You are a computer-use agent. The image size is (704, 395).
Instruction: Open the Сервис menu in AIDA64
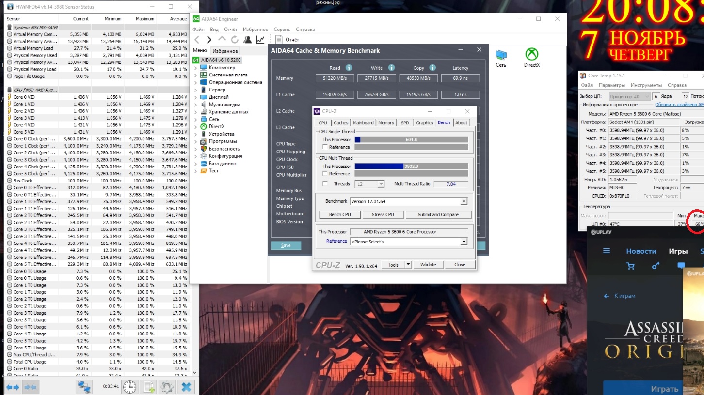[x=282, y=30]
